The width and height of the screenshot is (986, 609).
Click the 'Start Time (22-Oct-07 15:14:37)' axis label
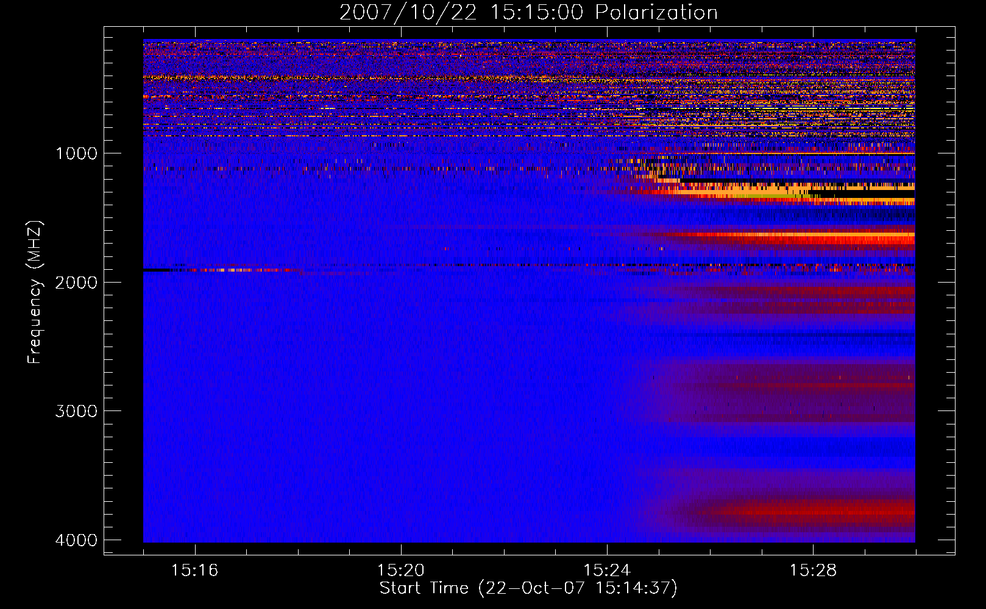(528, 588)
